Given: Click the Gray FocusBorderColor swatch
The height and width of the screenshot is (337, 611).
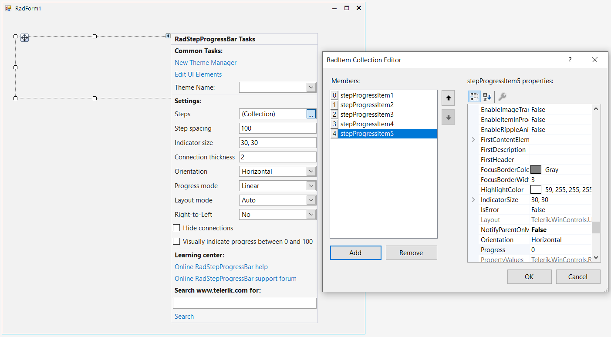Looking at the screenshot, I should [536, 169].
